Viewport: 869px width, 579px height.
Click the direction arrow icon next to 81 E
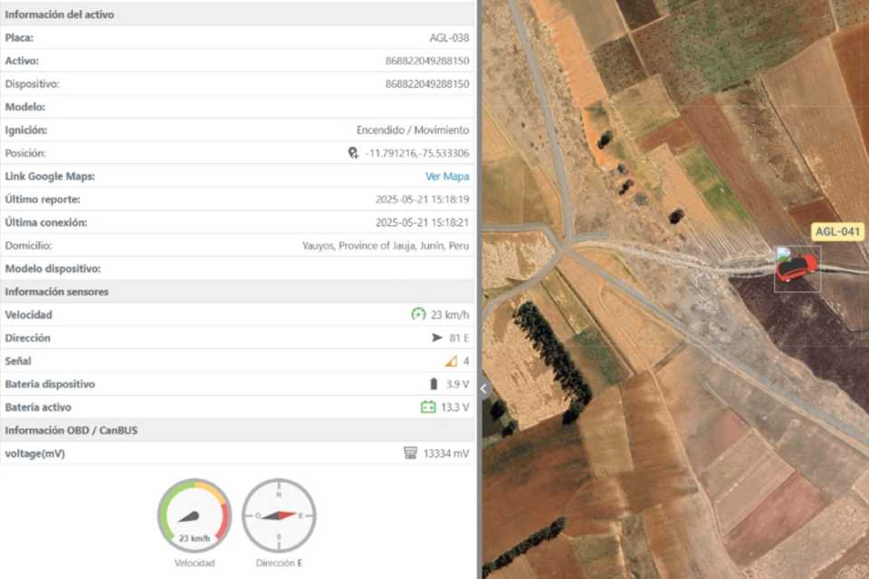coord(437,338)
